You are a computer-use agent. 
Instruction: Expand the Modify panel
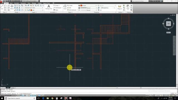[17, 12]
